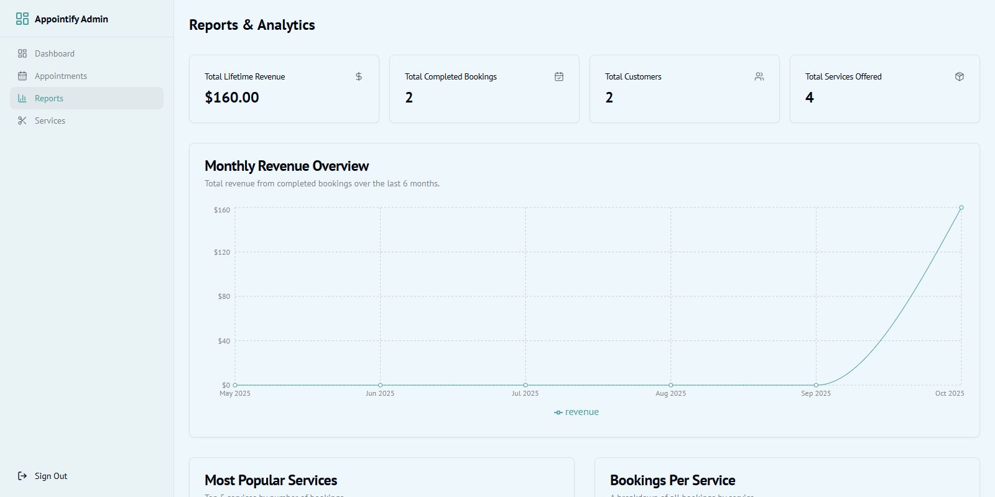Screen dimensions: 995x497
Task: Click the Appointify Admin title link
Action: pos(72,19)
